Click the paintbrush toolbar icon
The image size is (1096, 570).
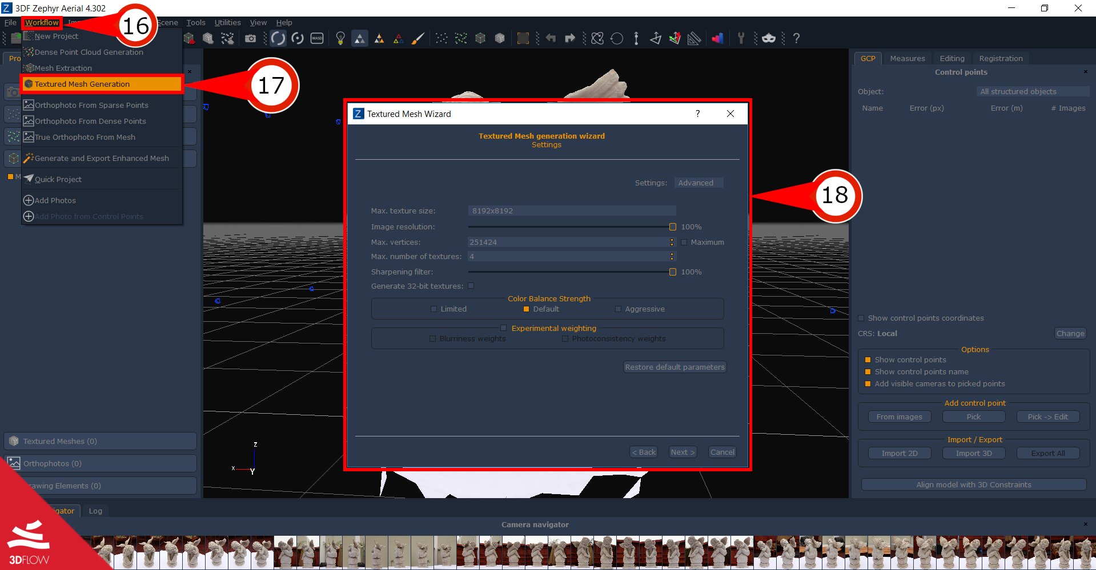pyautogui.click(x=418, y=38)
